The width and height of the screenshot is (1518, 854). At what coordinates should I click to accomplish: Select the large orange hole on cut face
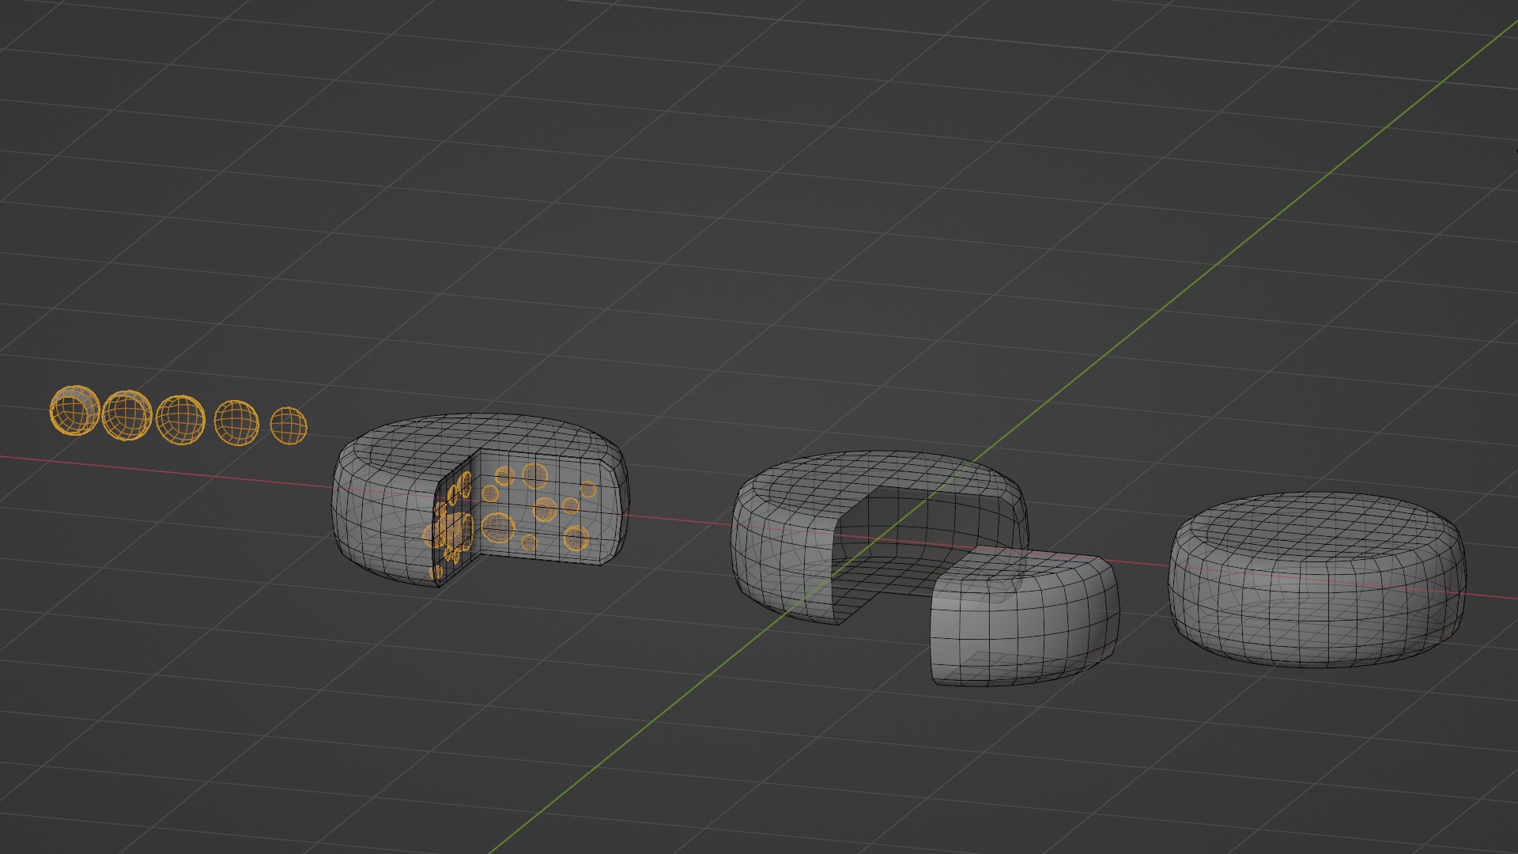pos(498,527)
